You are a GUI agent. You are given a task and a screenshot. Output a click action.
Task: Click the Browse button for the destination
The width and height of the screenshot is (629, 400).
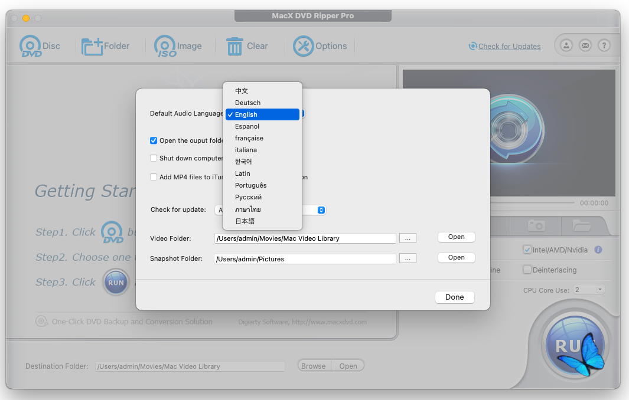314,366
